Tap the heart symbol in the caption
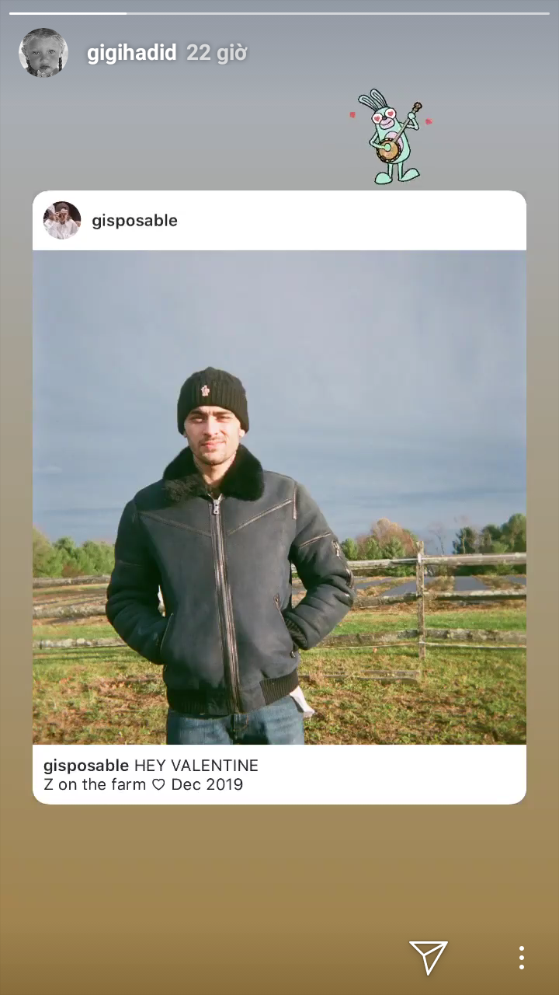Viewport: 559px width, 995px height. (158, 785)
